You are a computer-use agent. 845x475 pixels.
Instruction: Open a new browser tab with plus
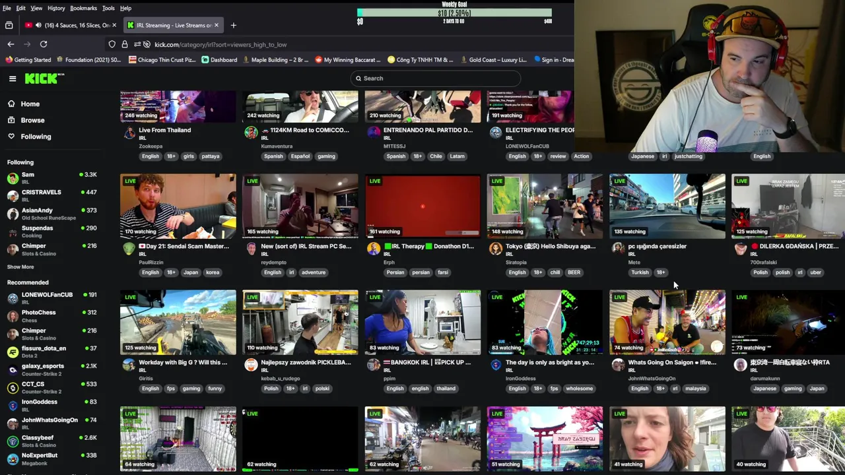coord(233,25)
